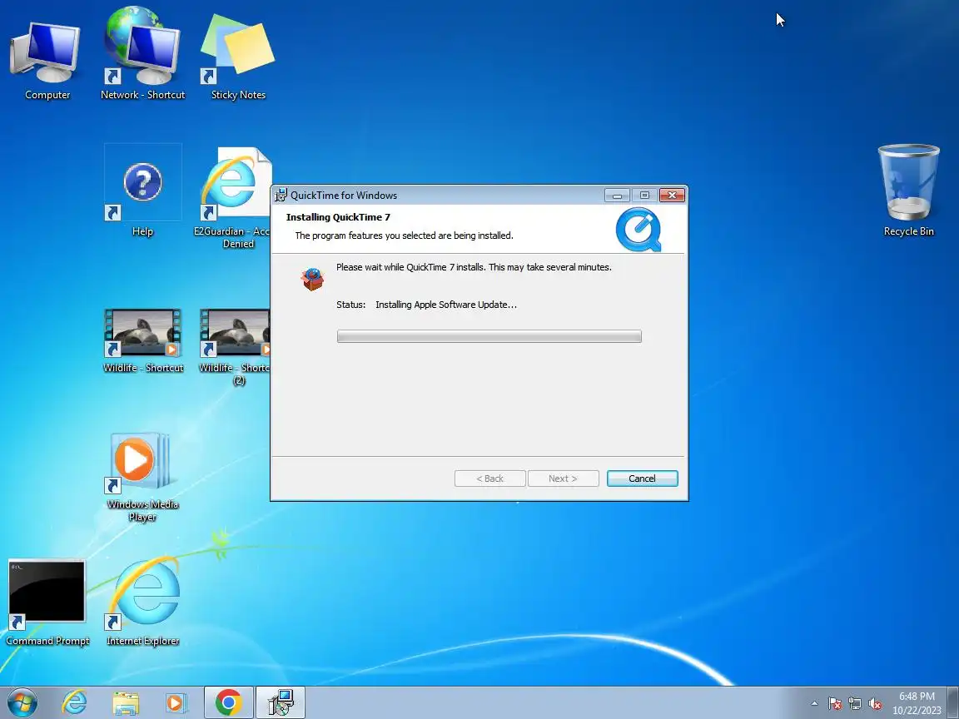
Task: Click the QuickTime installer taskbar button
Action: pyautogui.click(x=280, y=702)
